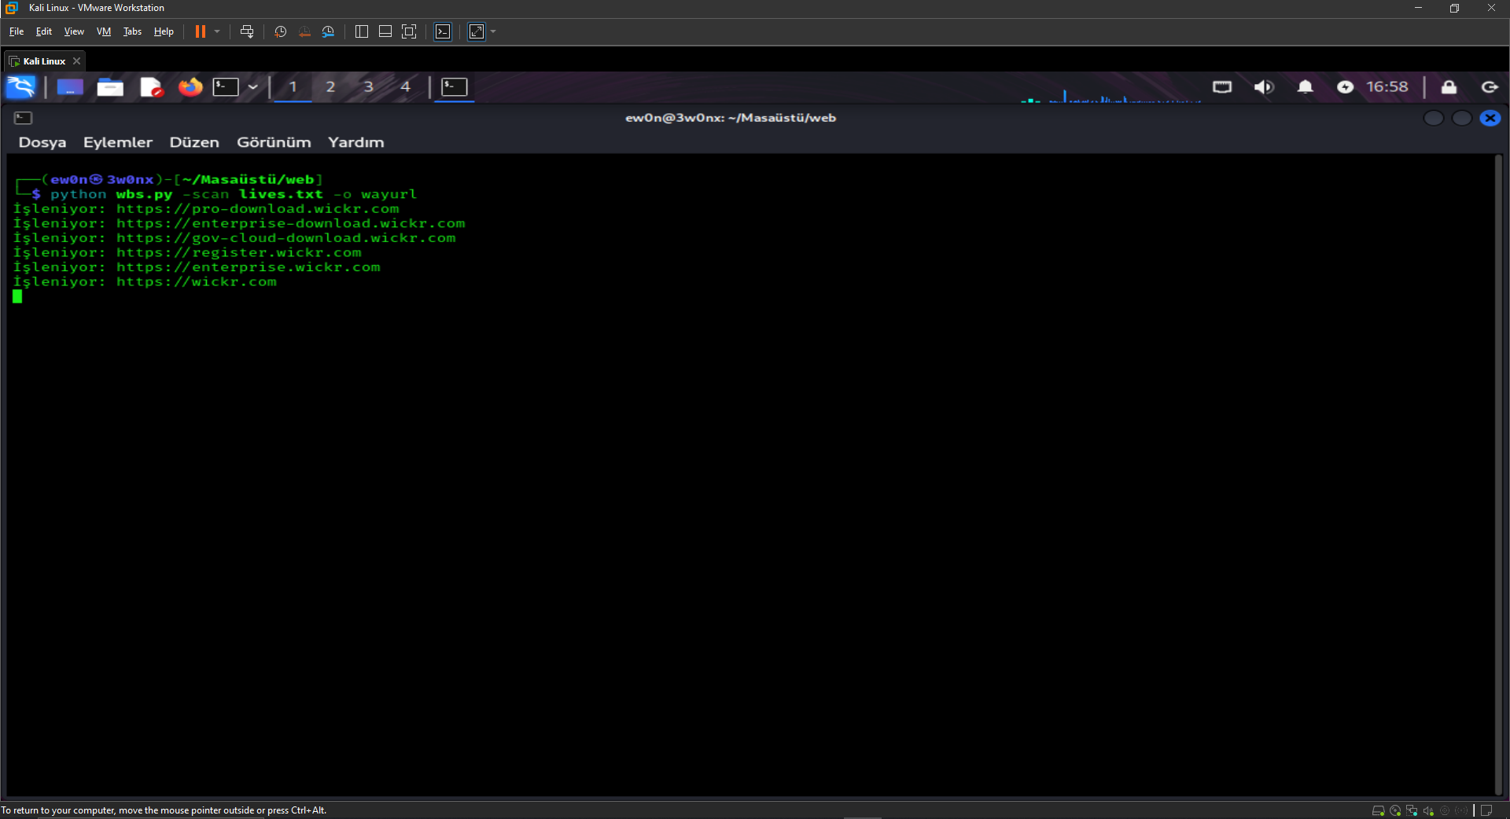Switch to workspace 4
The image size is (1510, 819).
tap(406, 86)
